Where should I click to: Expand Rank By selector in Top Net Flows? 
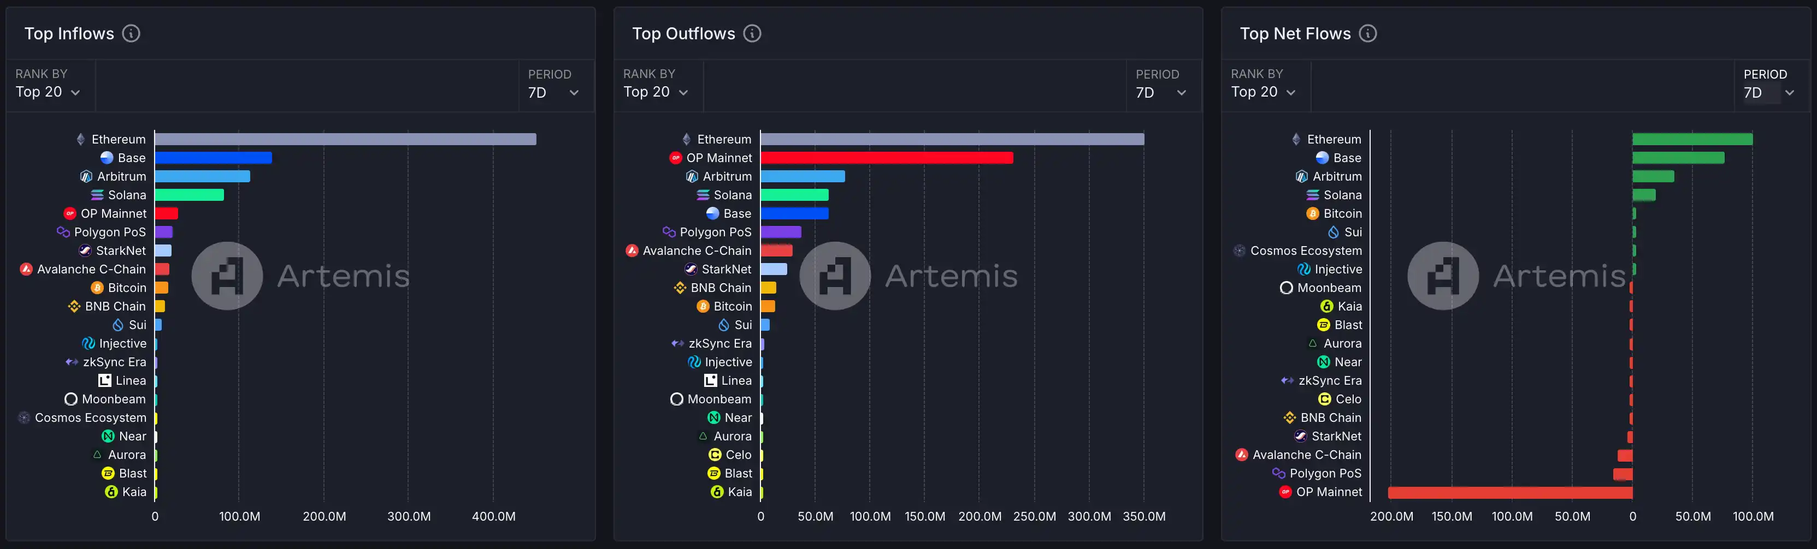point(1263,92)
